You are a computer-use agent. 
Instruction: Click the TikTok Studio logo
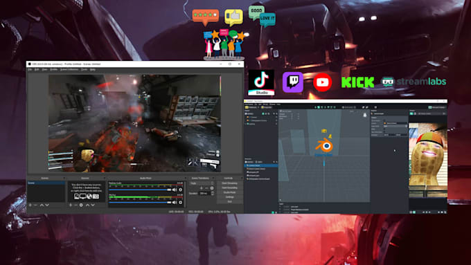(261, 82)
